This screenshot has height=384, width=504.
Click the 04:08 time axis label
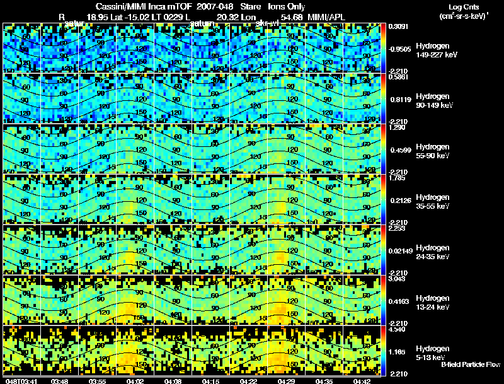tap(173, 381)
